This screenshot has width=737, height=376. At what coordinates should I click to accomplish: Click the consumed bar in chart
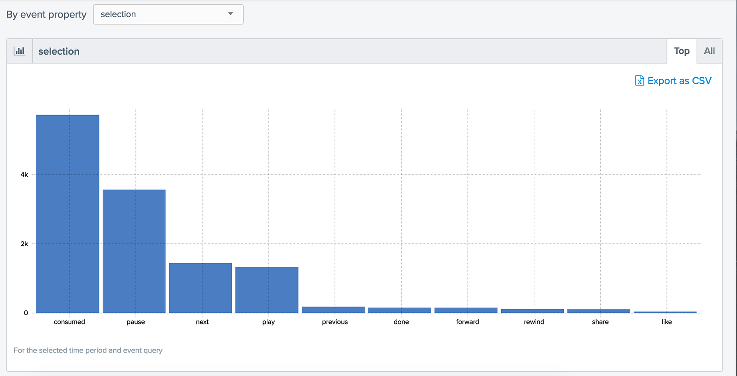point(68,214)
